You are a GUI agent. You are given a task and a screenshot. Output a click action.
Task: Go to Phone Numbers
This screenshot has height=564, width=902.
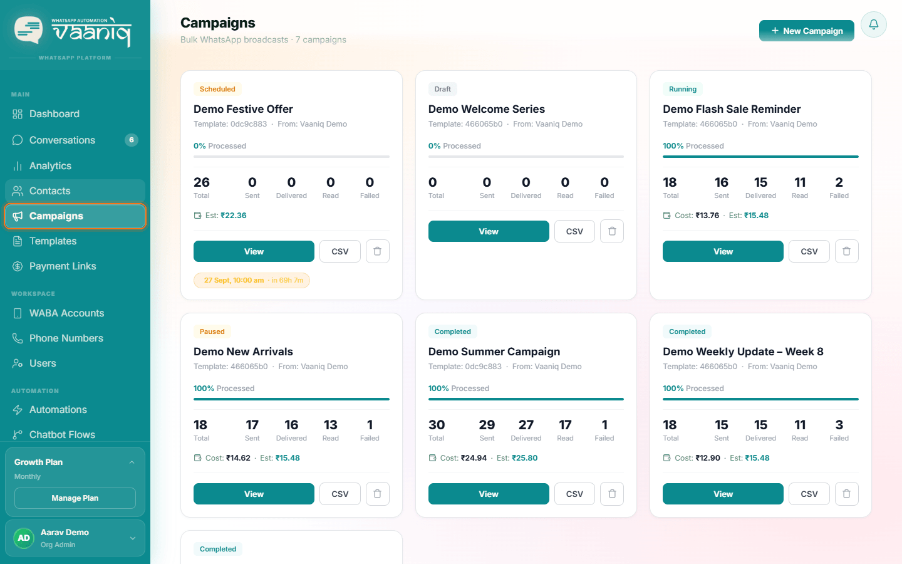click(x=75, y=338)
